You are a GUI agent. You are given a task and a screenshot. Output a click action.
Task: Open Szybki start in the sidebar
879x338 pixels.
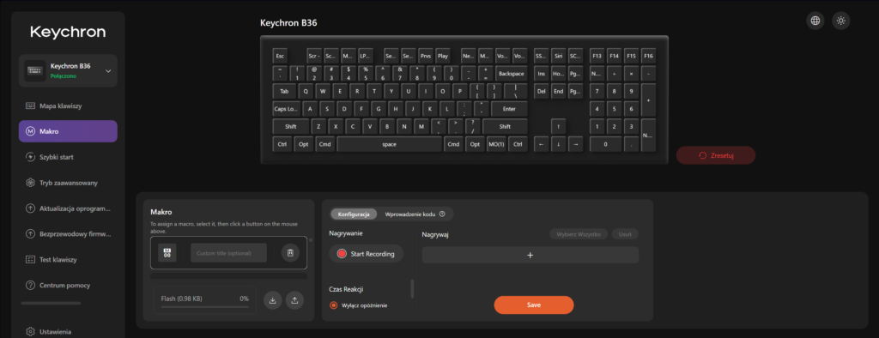tap(68, 157)
